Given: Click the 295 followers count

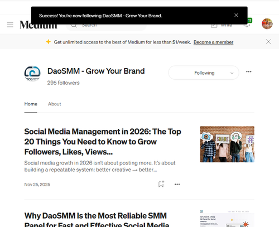Looking at the screenshot, I should click(x=63, y=83).
